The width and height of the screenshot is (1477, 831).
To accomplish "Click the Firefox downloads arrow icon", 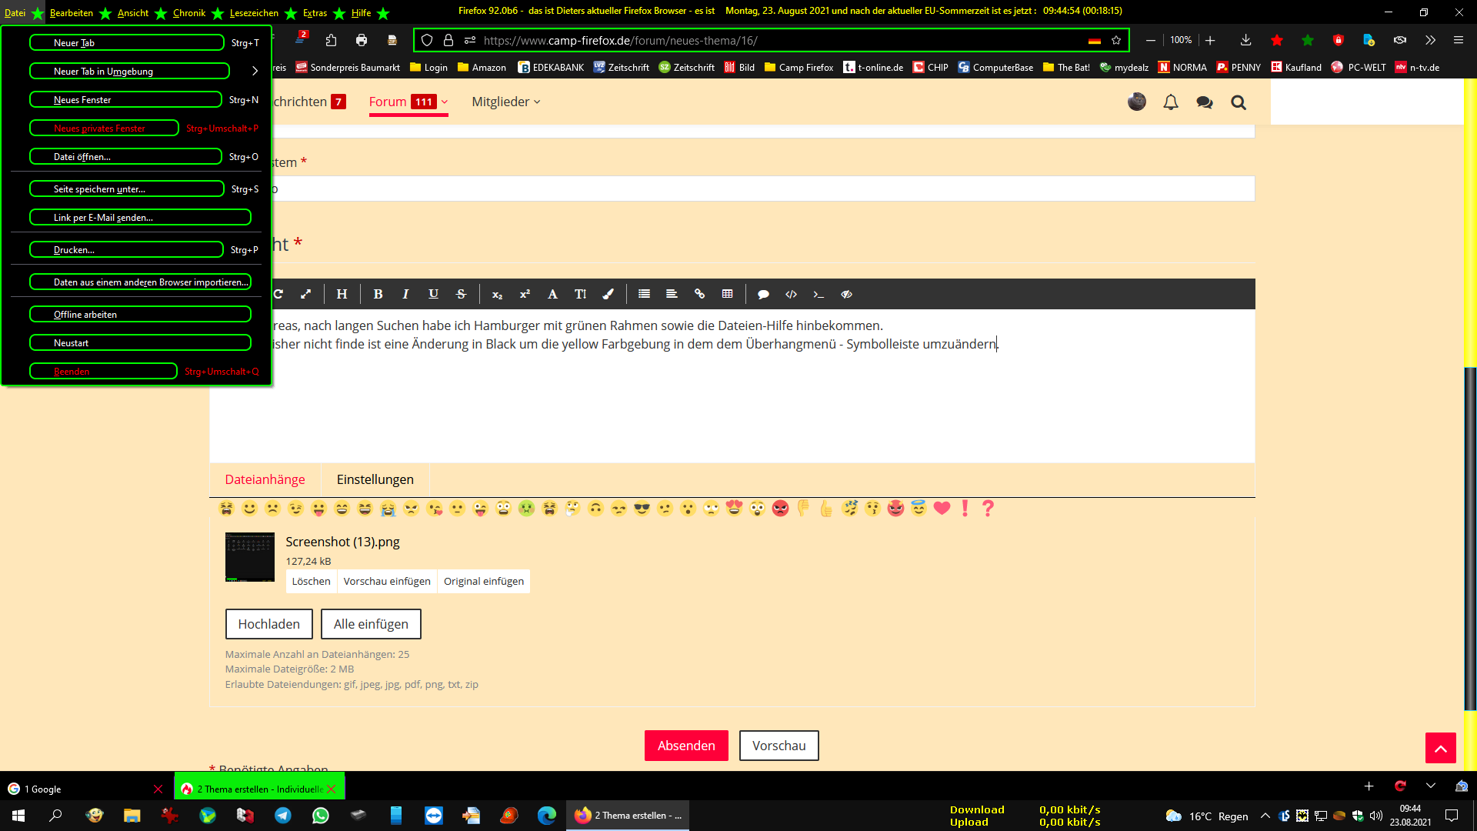I will (1245, 40).
